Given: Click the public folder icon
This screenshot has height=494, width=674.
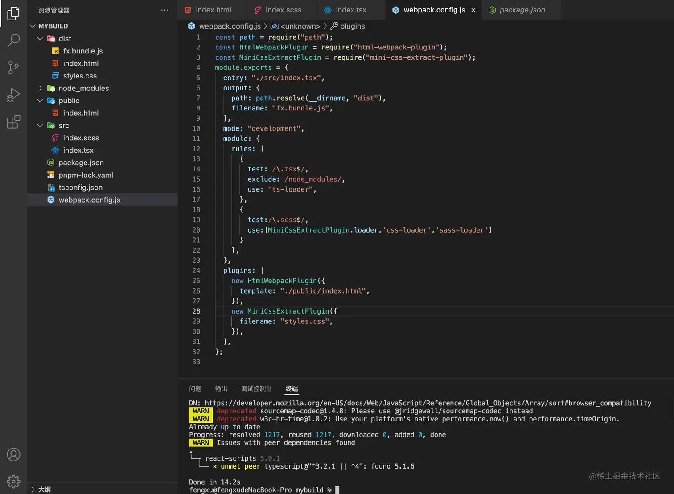Looking at the screenshot, I should tap(51, 101).
